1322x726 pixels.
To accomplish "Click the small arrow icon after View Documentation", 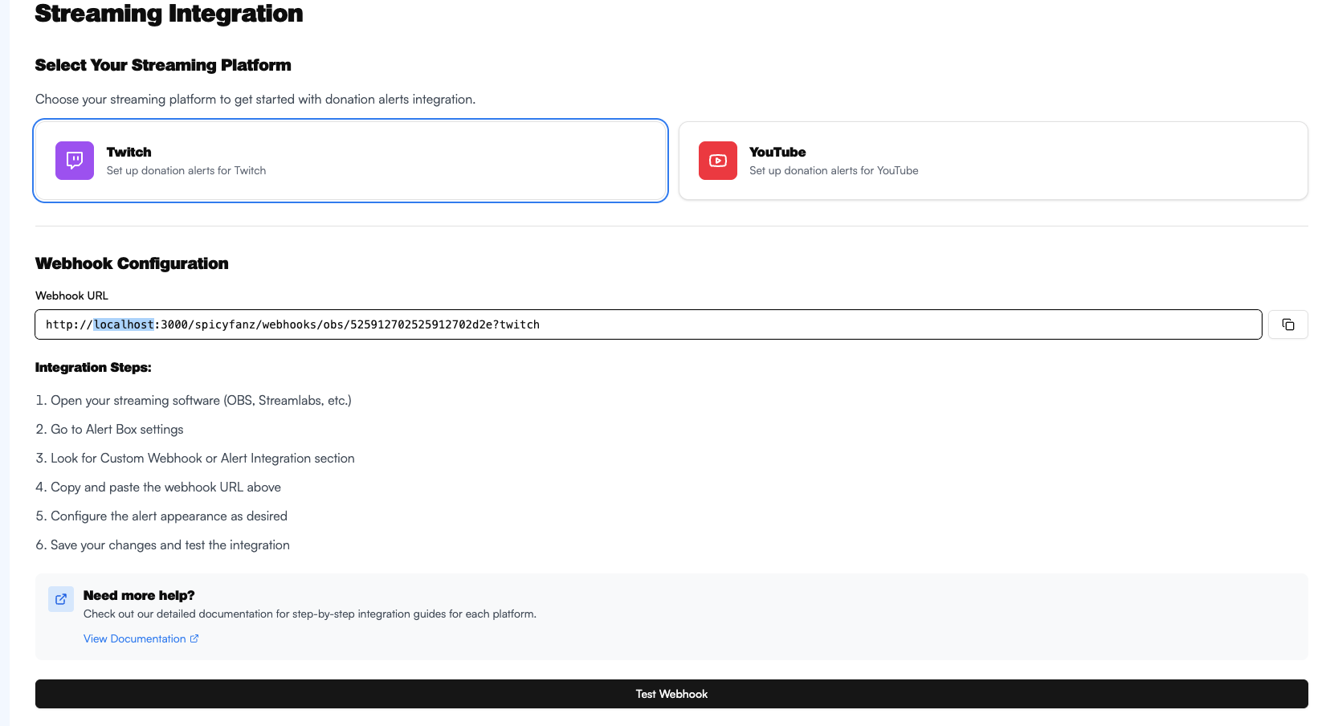I will (x=194, y=638).
